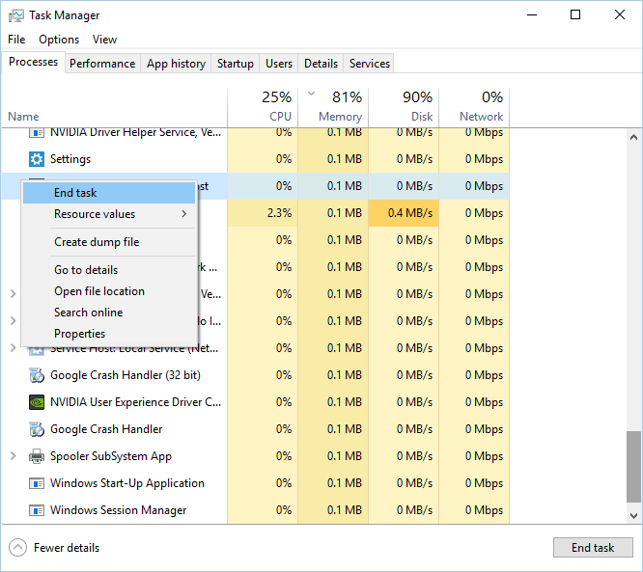Click the Windows Session Manager icon
This screenshot has width=643, height=572.
(x=37, y=510)
